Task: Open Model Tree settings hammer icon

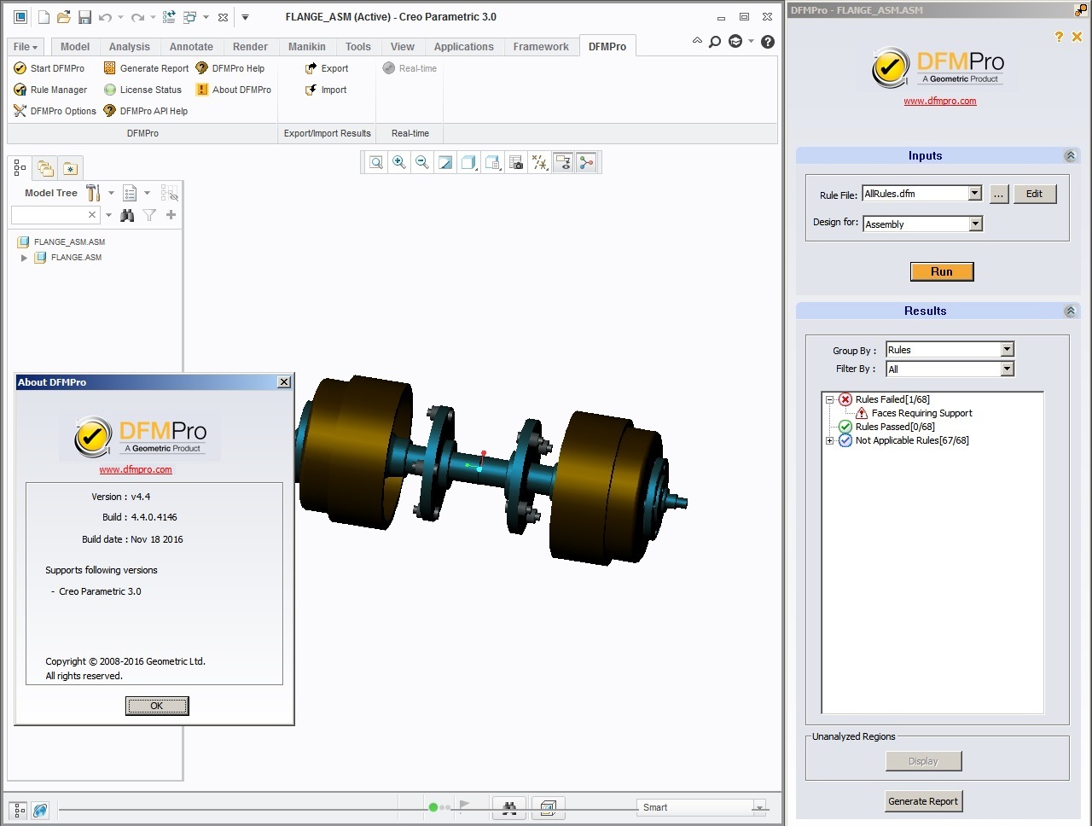Action: coord(93,193)
